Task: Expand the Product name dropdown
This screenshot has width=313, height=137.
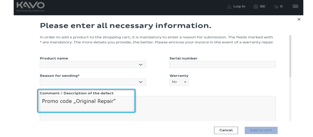Action: point(93,64)
